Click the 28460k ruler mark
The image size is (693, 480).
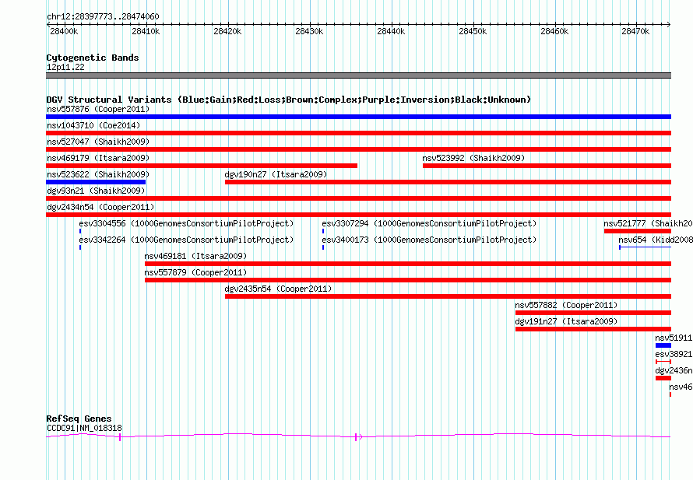coord(554,31)
